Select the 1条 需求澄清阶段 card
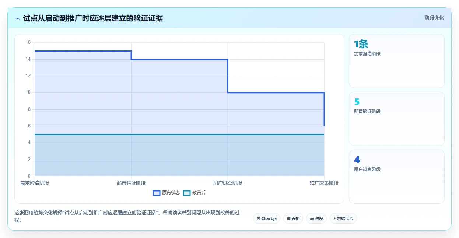 point(397,61)
